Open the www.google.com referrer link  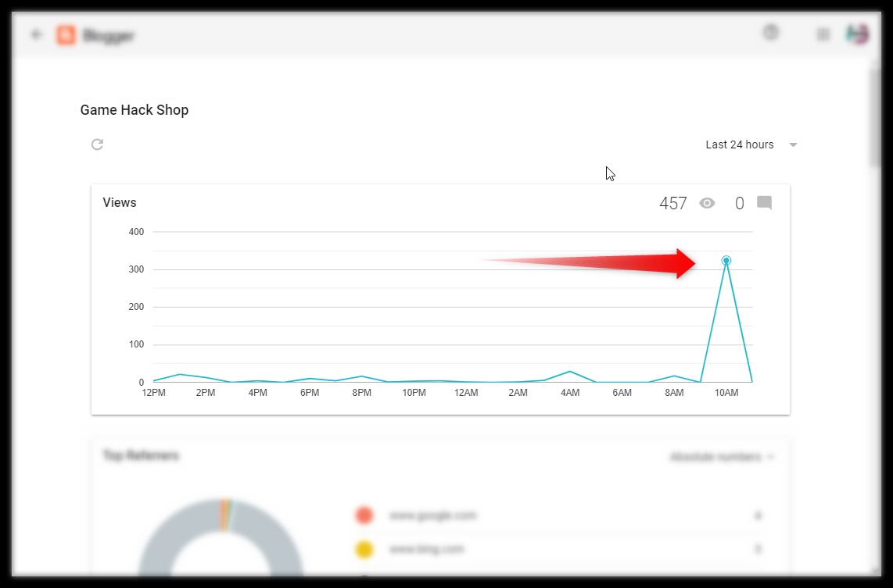432,515
